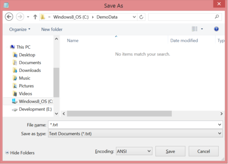Open the Organize menu
Screen dimensions: 228x164
pos(20,29)
